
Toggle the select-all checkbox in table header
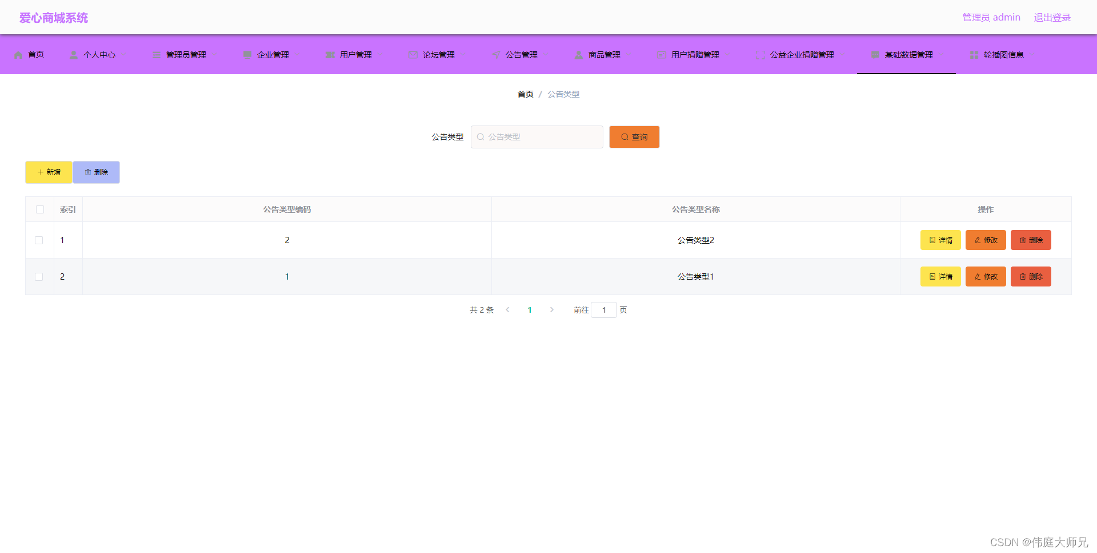[x=40, y=209]
